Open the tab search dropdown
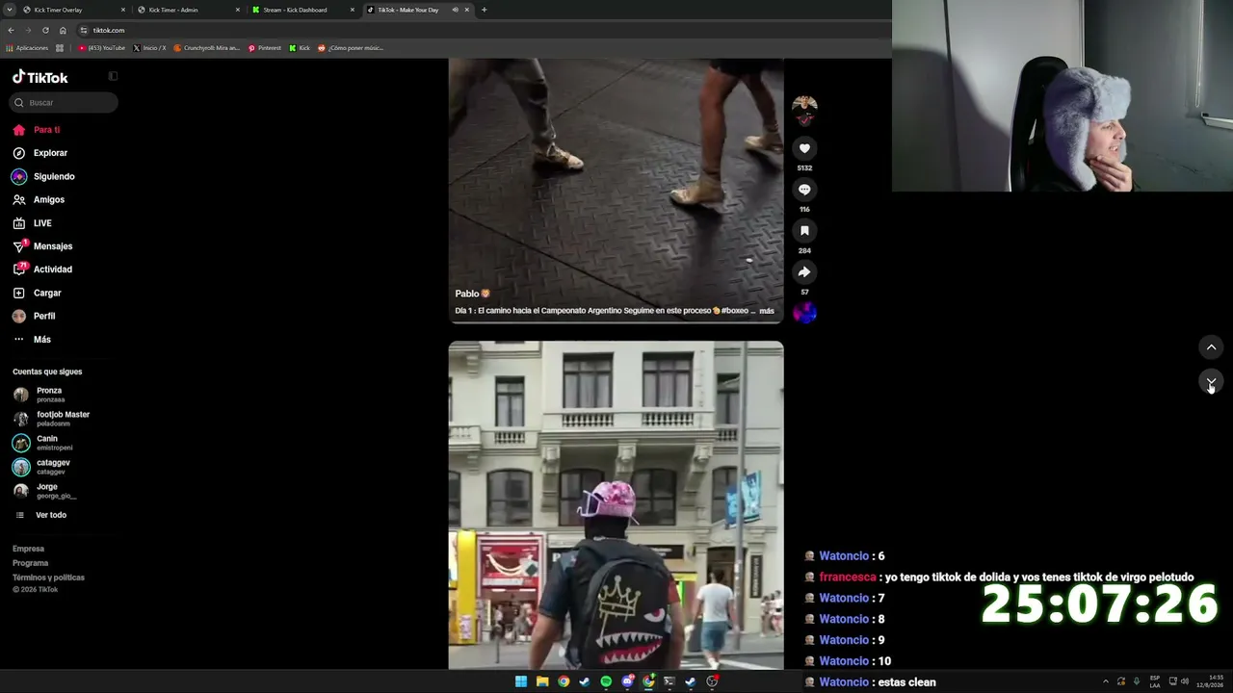 click(9, 10)
